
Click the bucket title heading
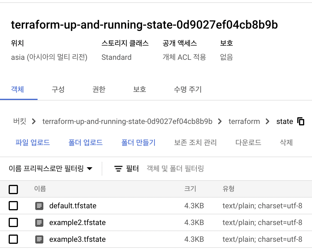(144, 25)
